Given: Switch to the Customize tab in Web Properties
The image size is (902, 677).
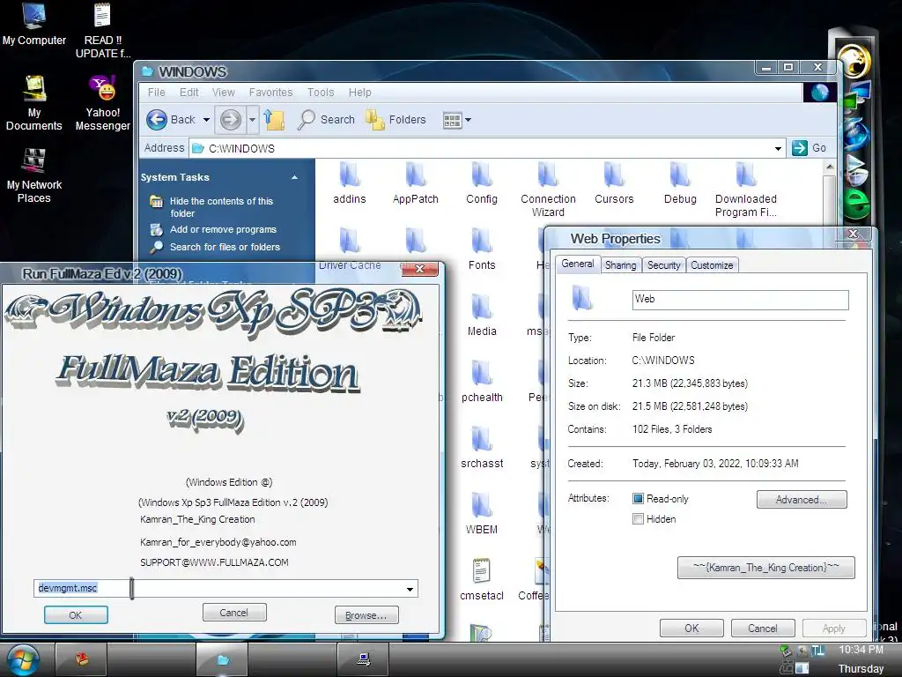Looking at the screenshot, I should [x=712, y=265].
